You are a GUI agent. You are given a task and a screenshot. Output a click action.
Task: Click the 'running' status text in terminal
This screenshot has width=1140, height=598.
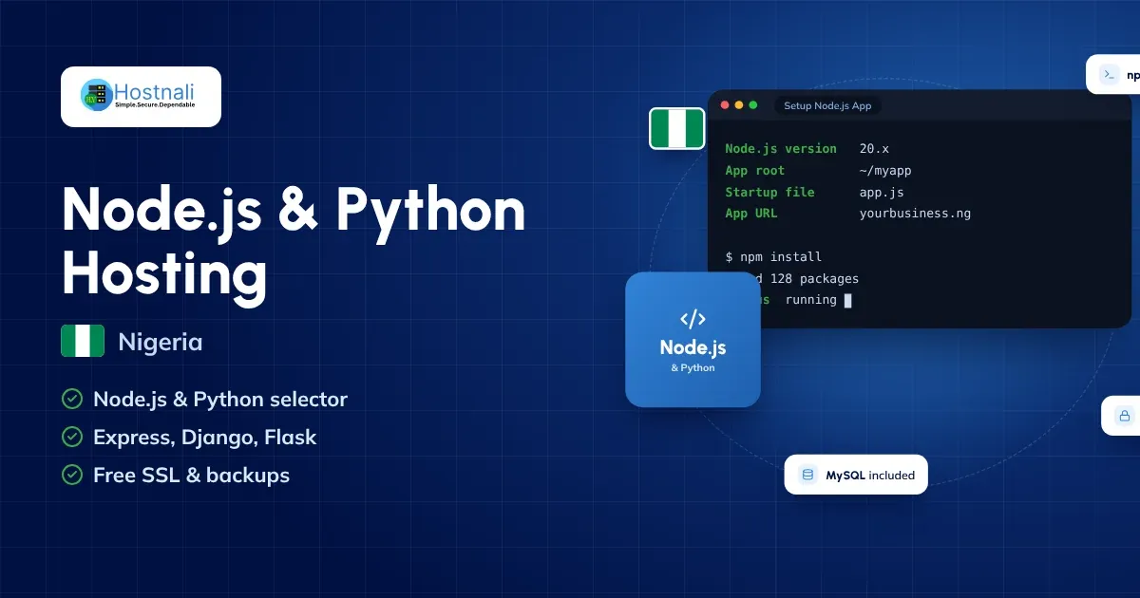[811, 300]
